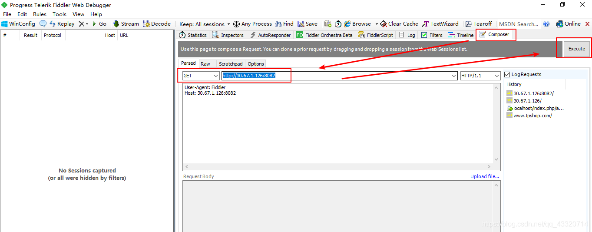592x232 pixels.
Task: Open the Fiddler Orchestra Beta tab
Action: pos(324,35)
